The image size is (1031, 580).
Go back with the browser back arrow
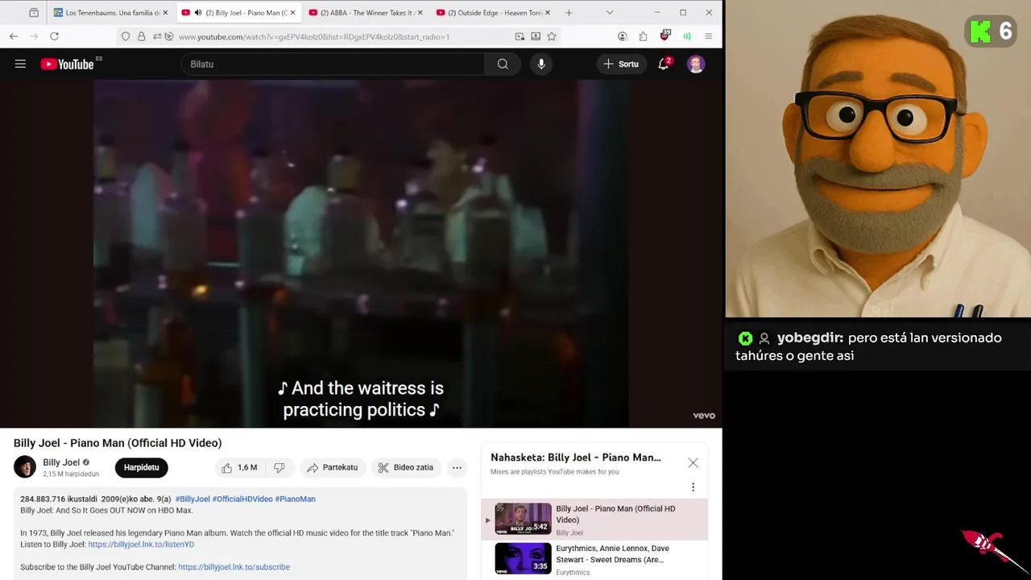14,36
